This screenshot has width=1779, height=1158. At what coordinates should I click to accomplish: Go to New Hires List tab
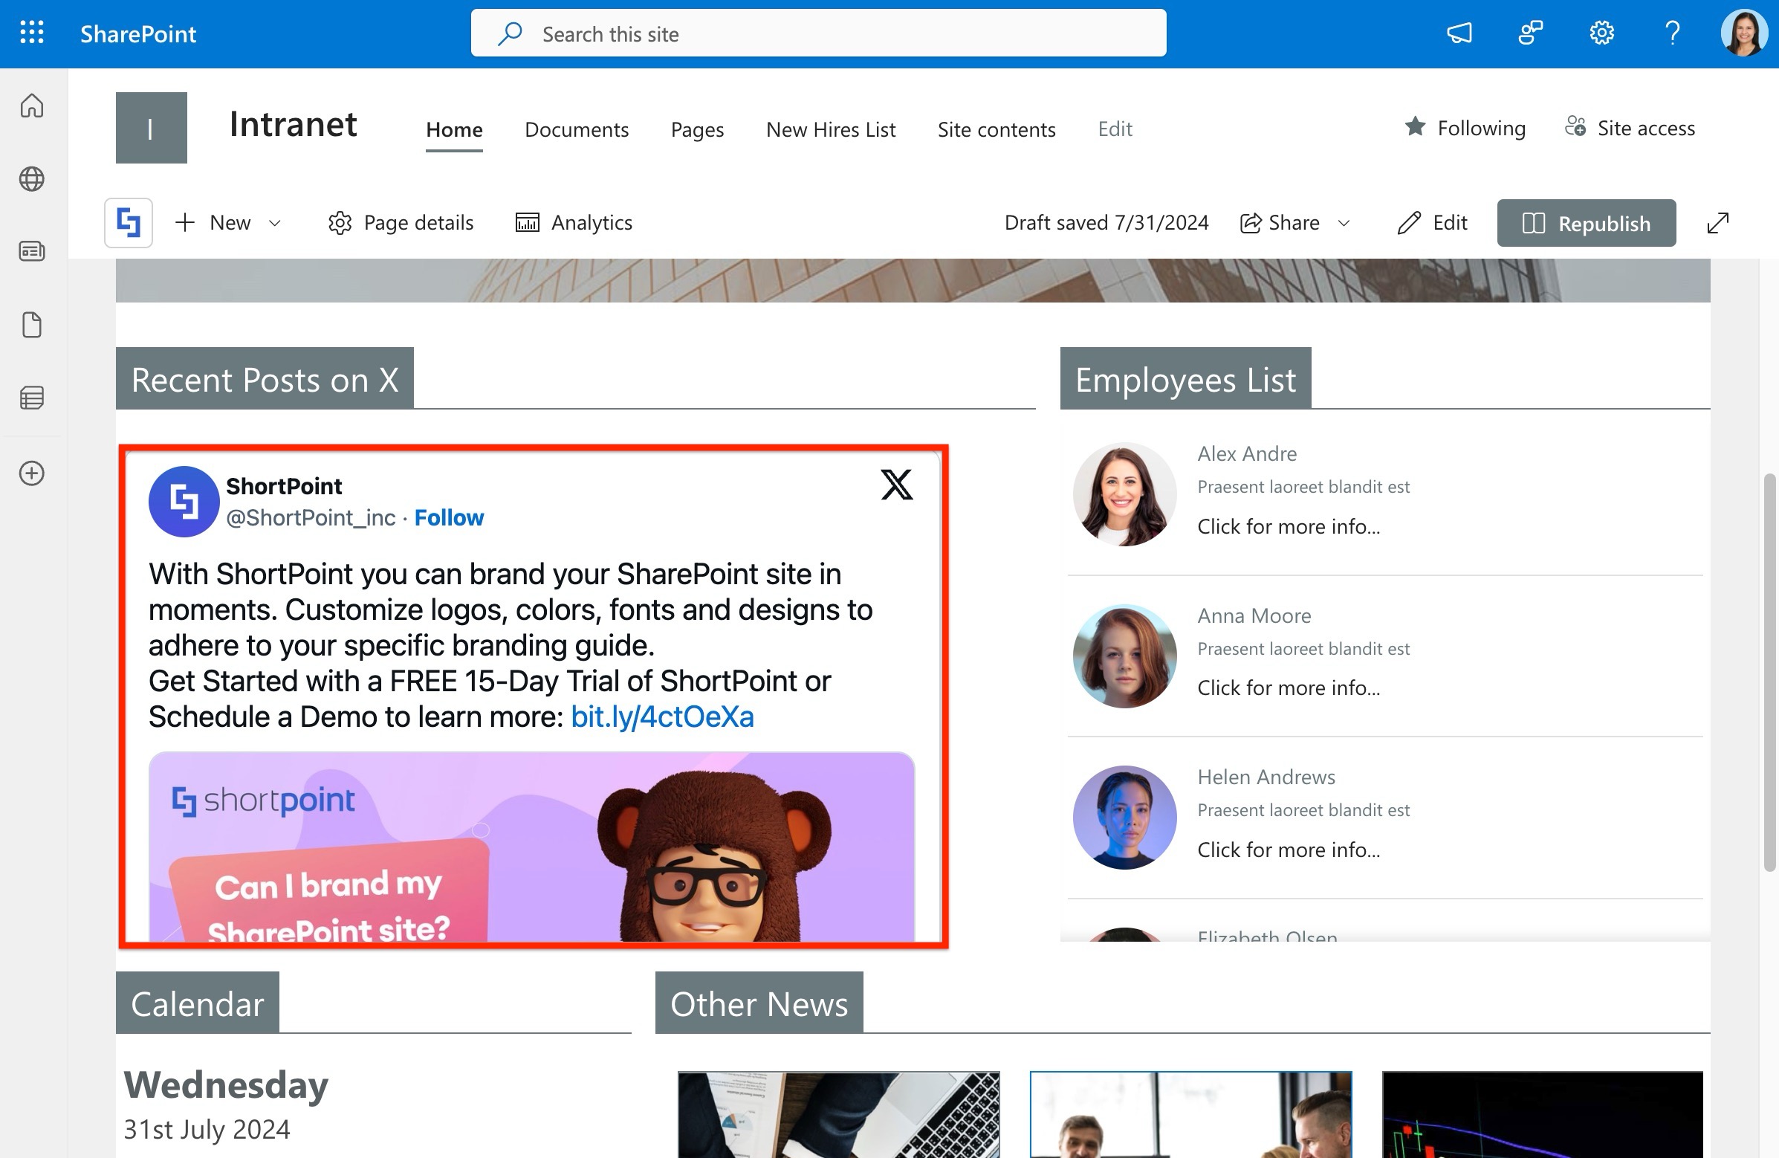831,129
